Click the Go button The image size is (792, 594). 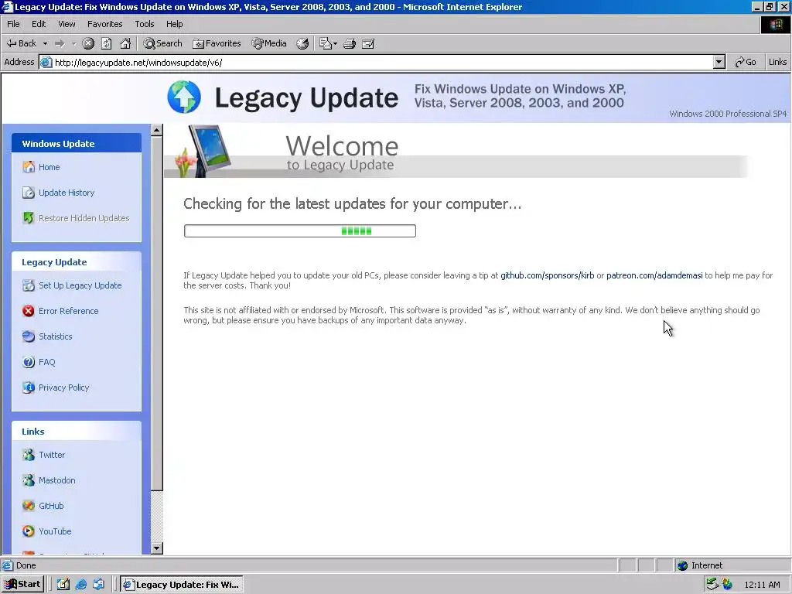pyautogui.click(x=746, y=62)
